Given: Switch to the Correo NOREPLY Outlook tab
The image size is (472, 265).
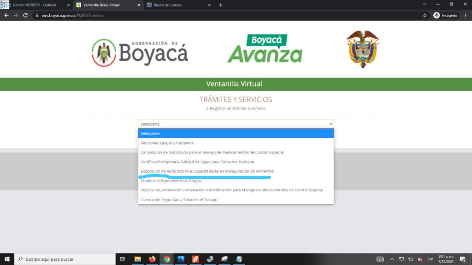Looking at the screenshot, I should point(37,5).
